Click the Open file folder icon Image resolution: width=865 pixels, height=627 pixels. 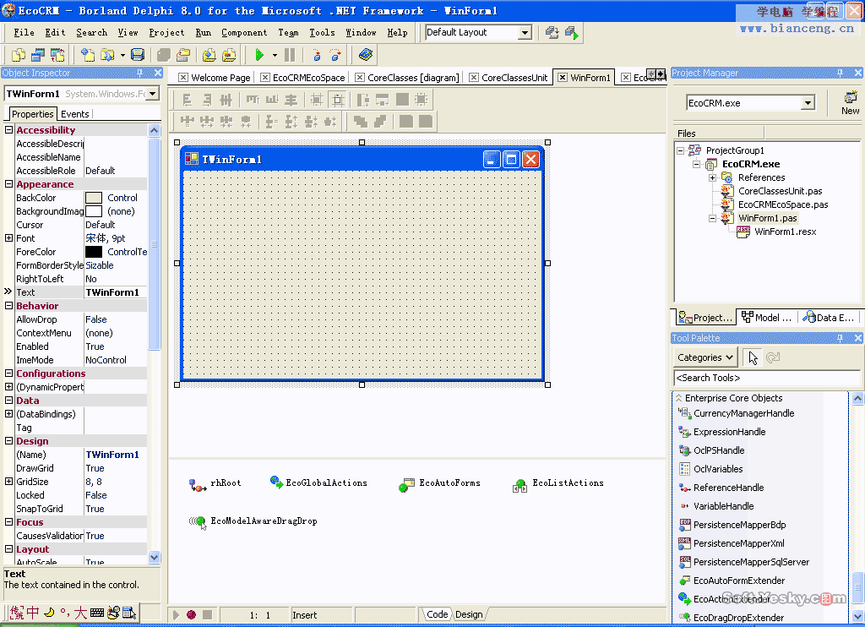[107, 55]
